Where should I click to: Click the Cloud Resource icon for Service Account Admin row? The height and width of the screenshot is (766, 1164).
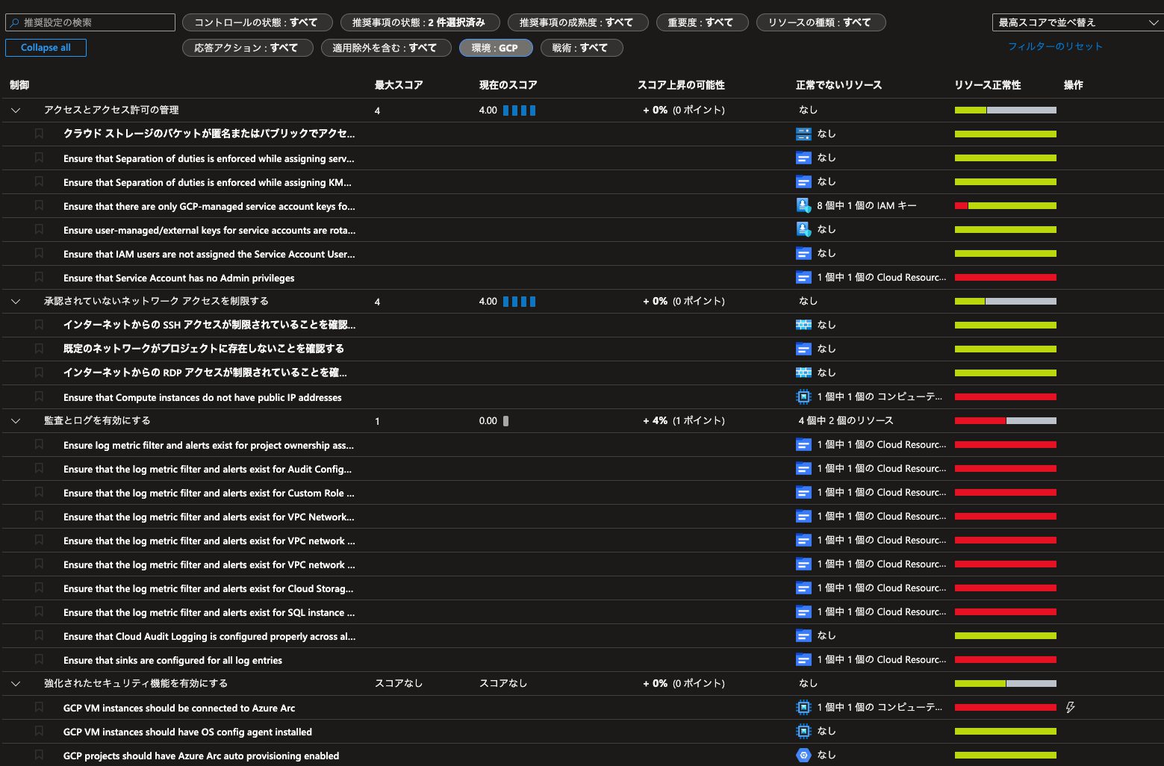click(803, 277)
